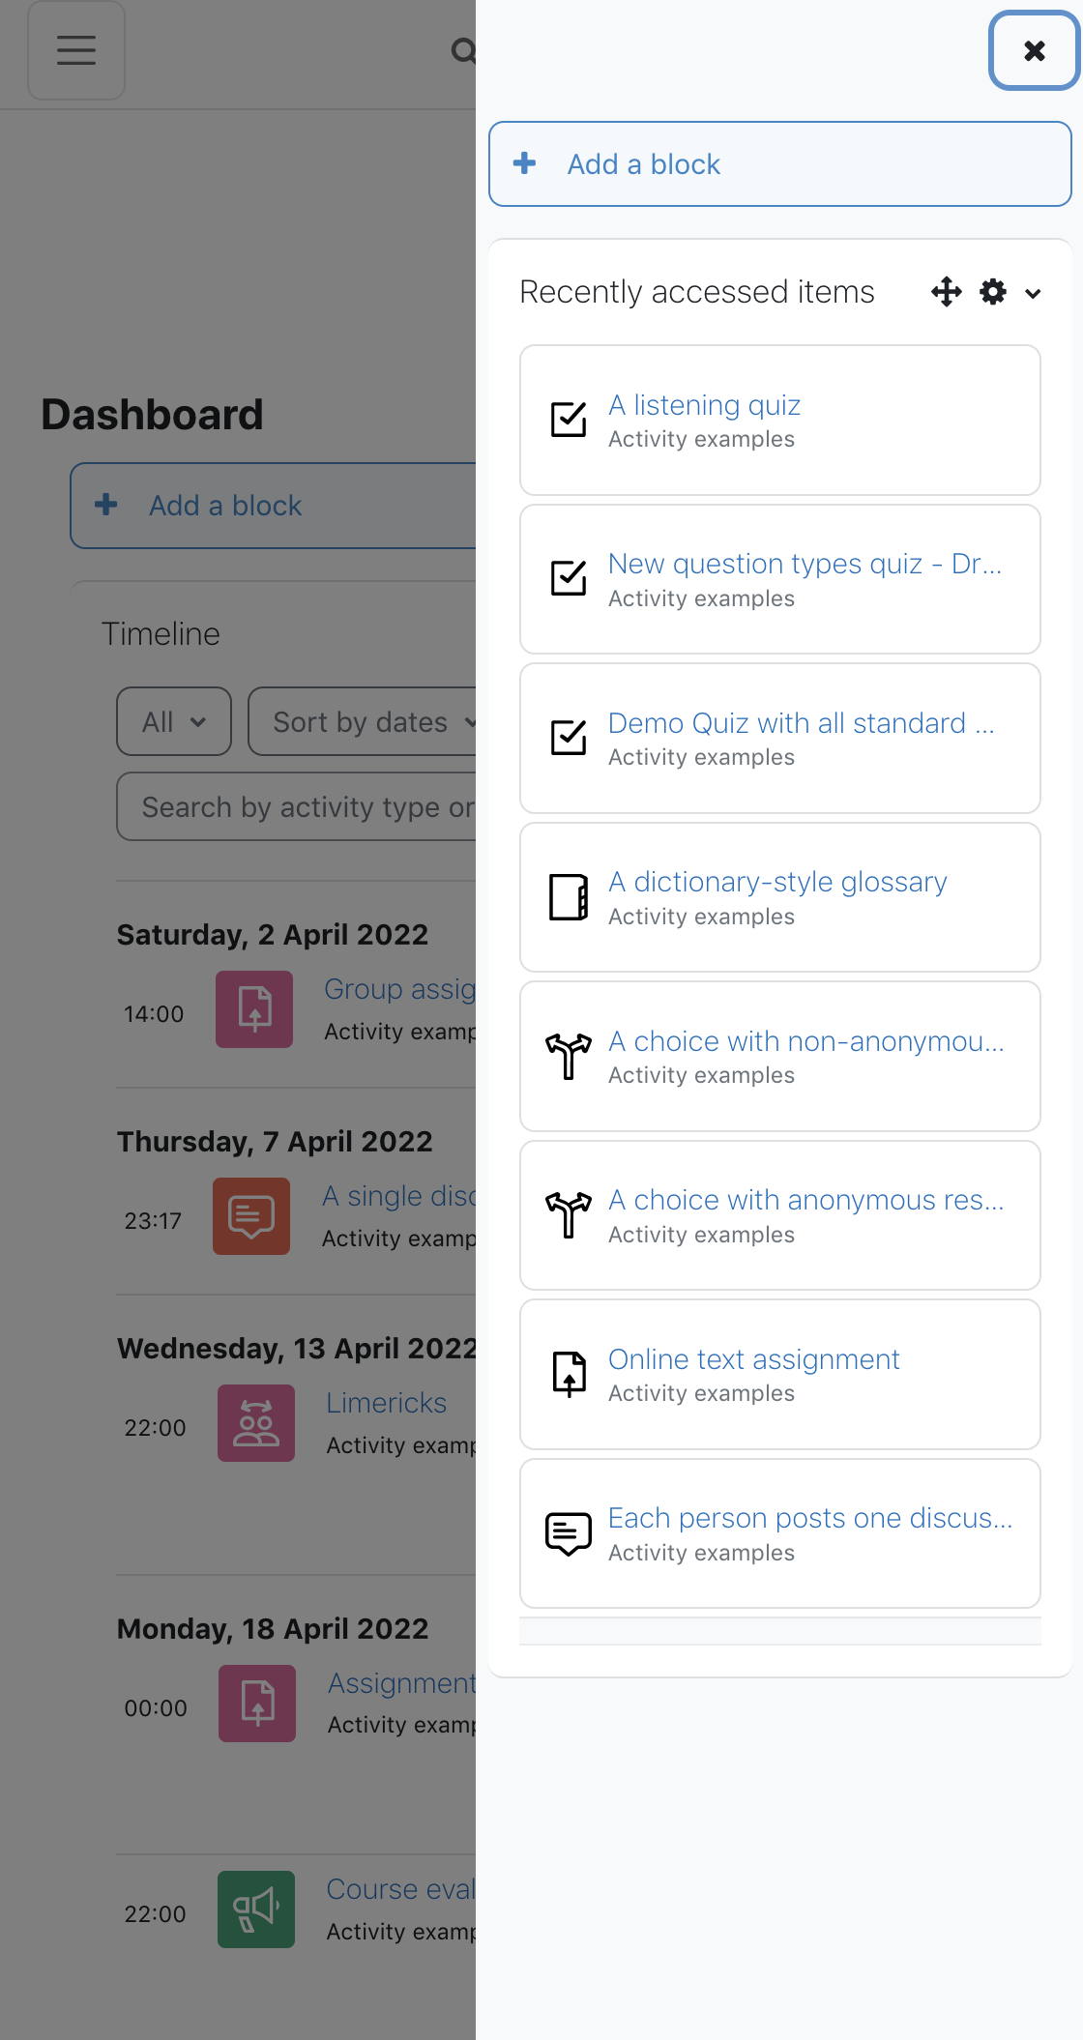The height and width of the screenshot is (2040, 1083).
Task: Close the block drawer
Action: click(1035, 50)
